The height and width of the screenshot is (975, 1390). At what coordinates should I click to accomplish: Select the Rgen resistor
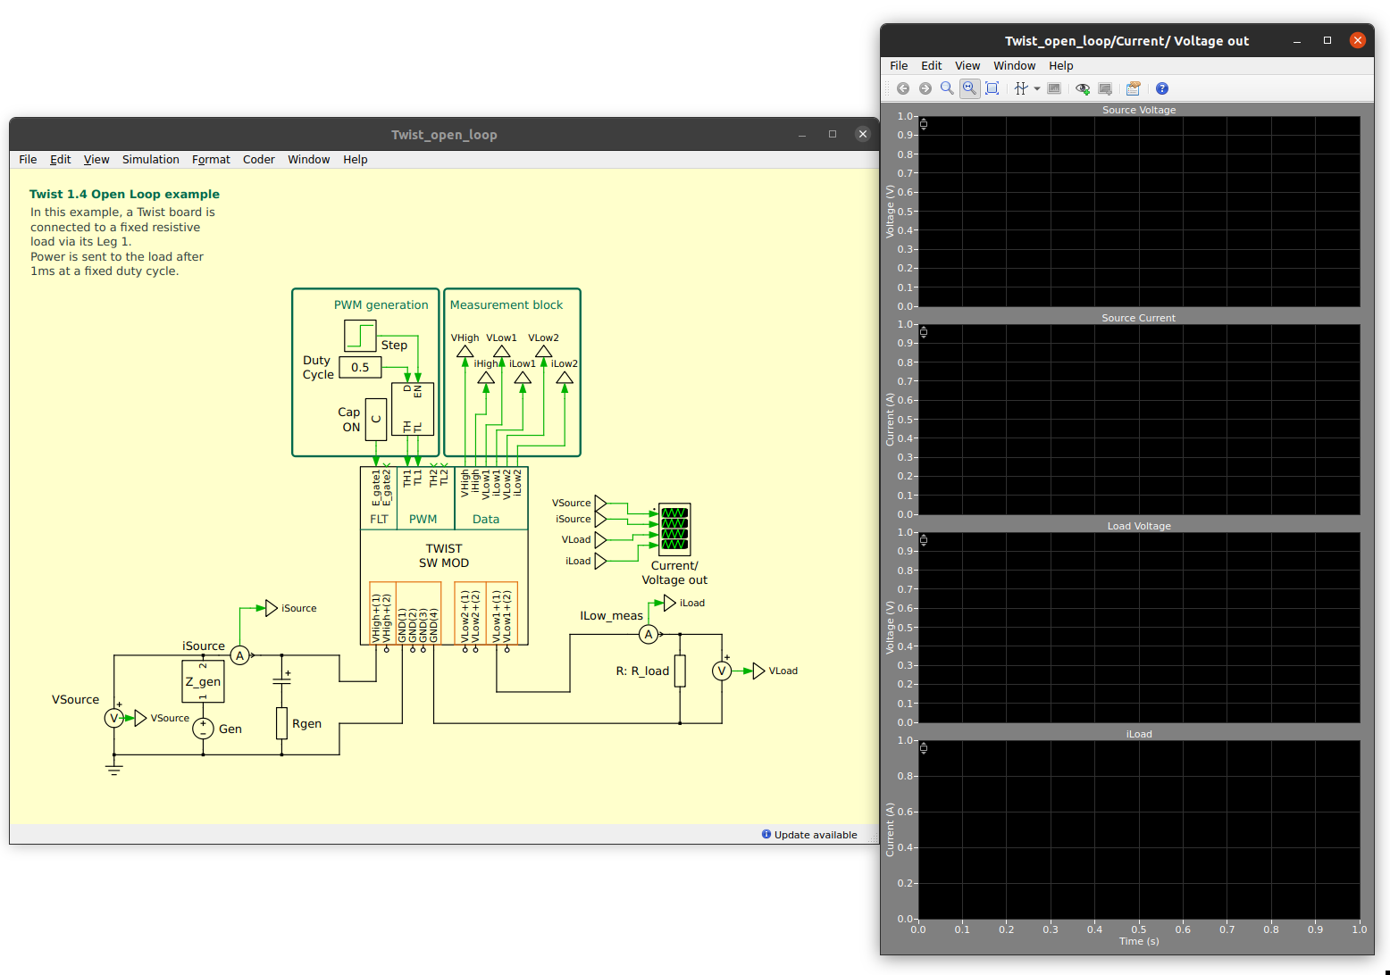[281, 723]
